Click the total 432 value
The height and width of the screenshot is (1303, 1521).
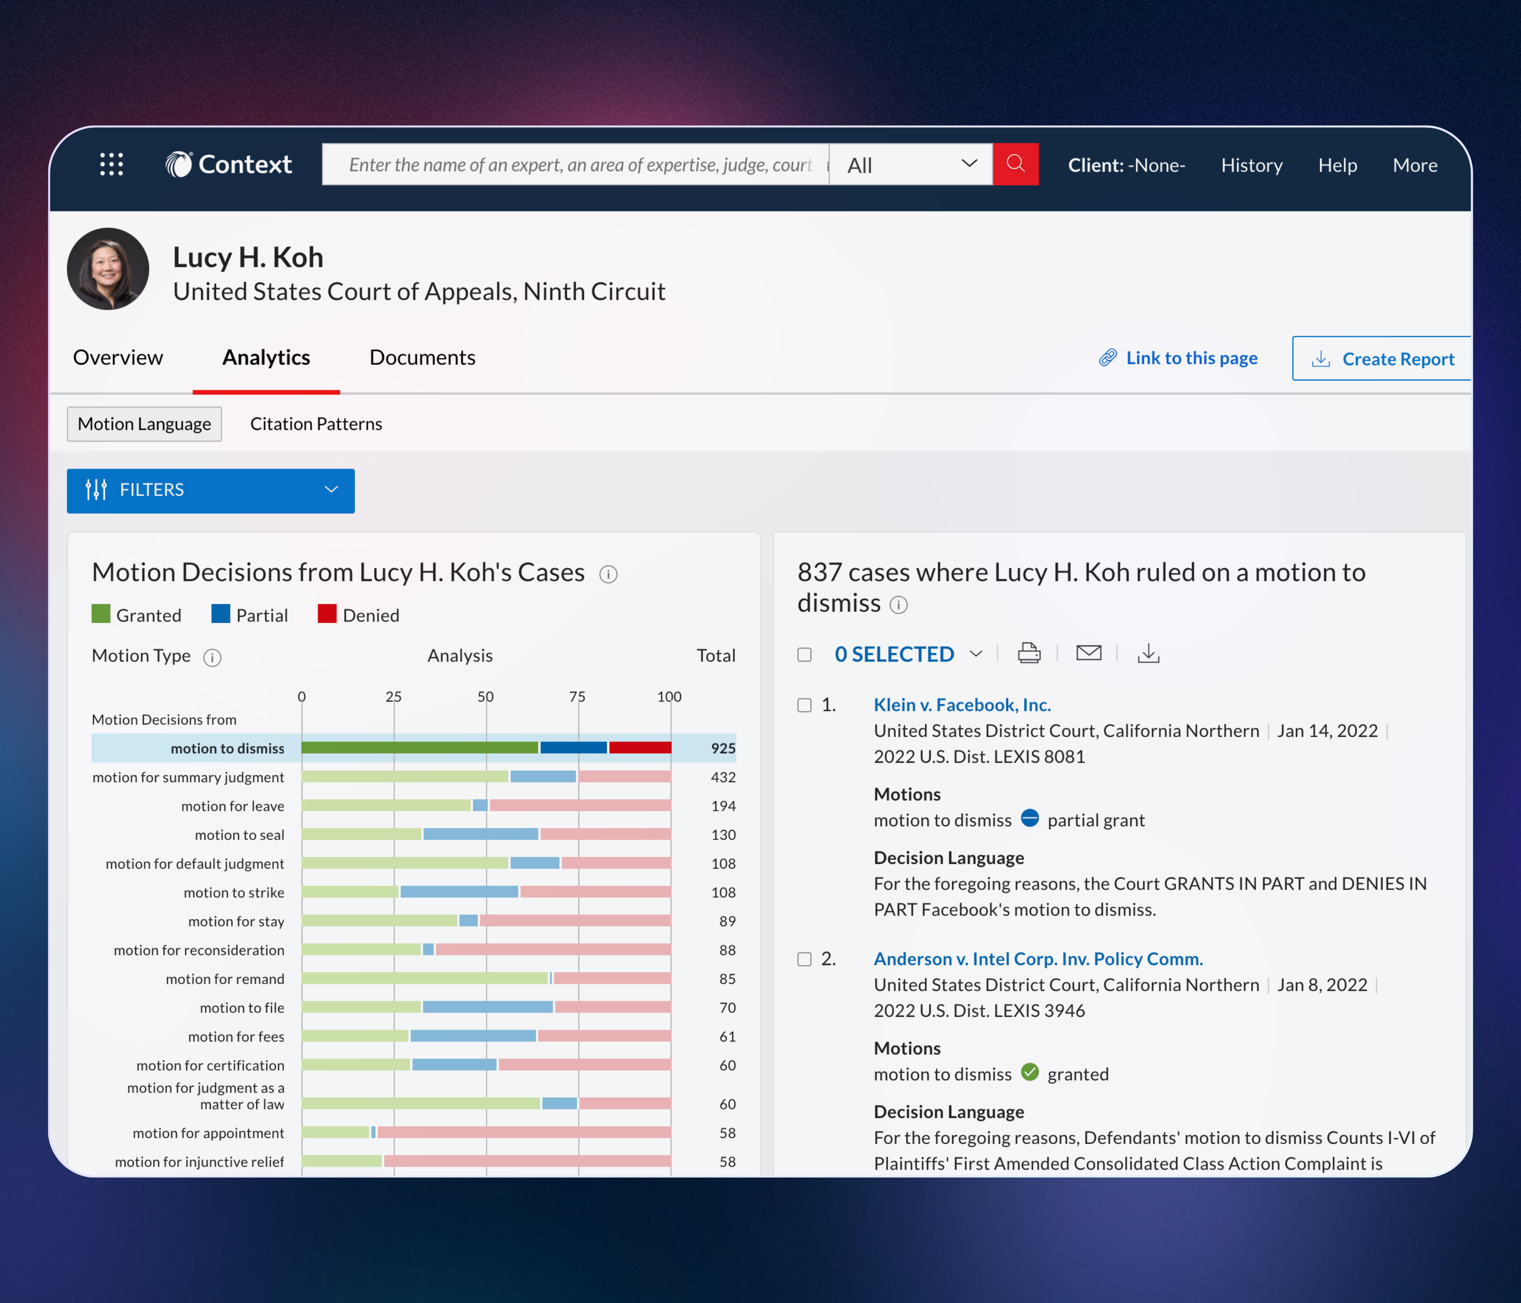click(723, 777)
